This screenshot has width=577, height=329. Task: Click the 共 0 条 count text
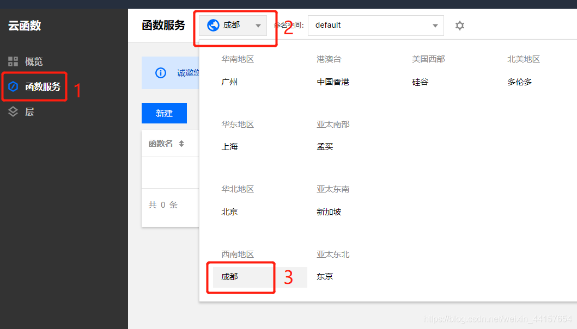[163, 205]
